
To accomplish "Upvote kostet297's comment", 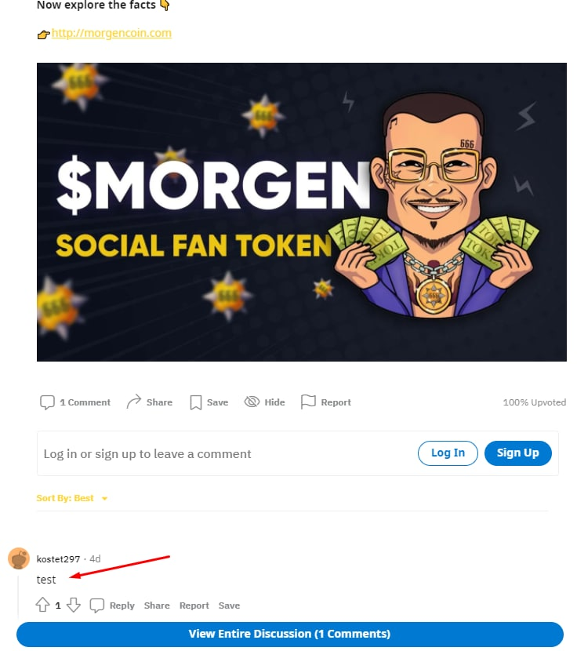I will click(x=43, y=605).
